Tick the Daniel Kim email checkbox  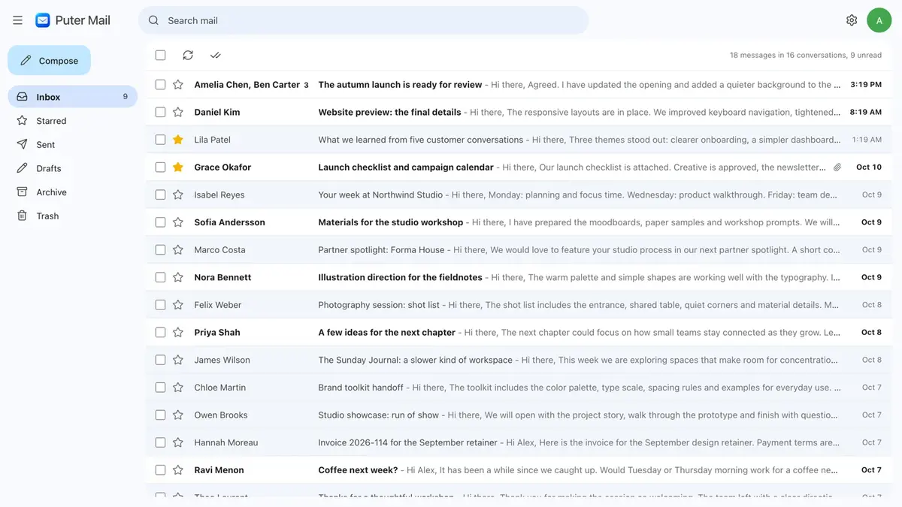(x=160, y=112)
